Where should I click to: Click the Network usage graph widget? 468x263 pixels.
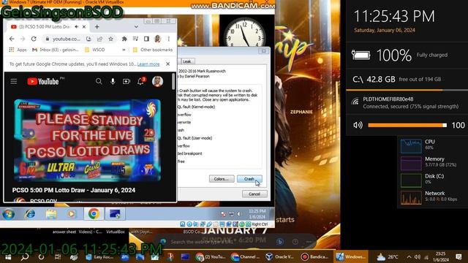pos(411,198)
